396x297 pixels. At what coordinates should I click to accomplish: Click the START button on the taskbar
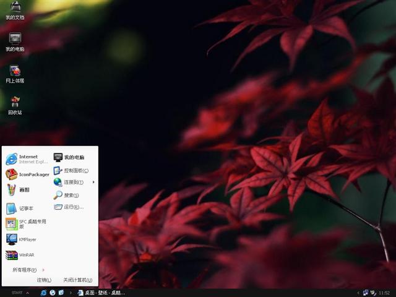[17, 292]
